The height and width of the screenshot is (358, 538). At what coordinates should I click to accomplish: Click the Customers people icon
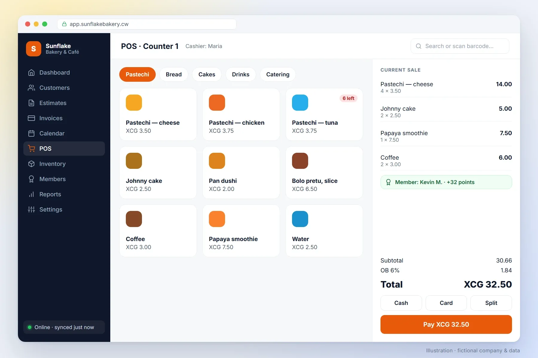(x=31, y=88)
